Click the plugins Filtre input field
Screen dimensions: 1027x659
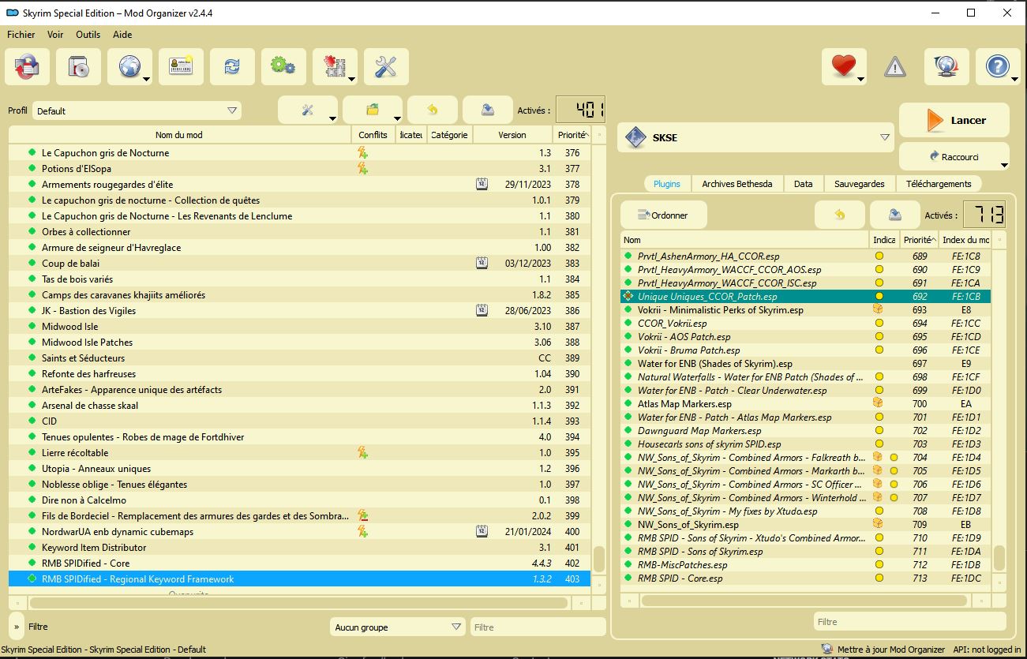click(x=910, y=622)
